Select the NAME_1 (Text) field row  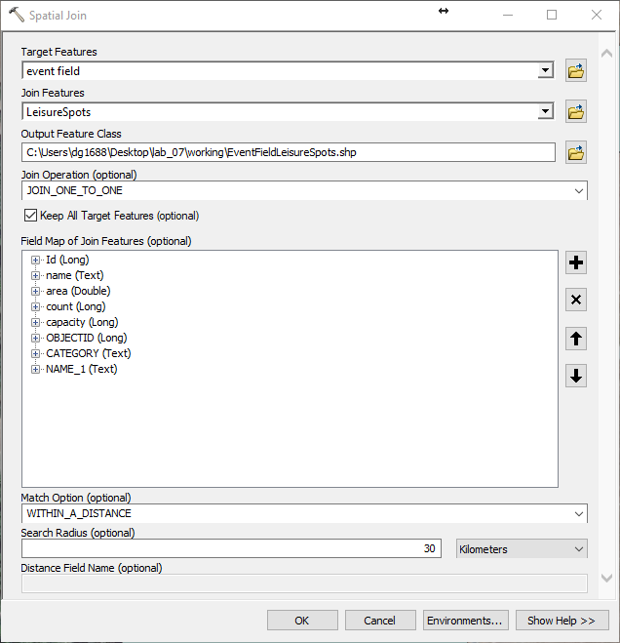coord(82,369)
